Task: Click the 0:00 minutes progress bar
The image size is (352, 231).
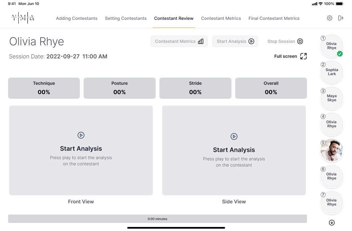Action: (x=158, y=219)
